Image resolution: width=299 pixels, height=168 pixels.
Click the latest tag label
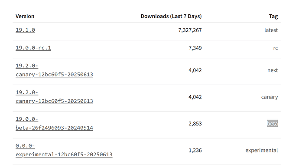[271, 30]
